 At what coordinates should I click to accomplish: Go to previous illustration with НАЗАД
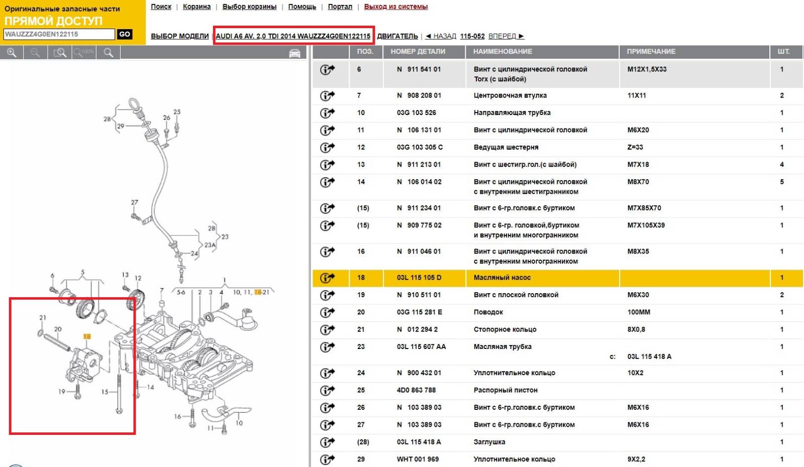(441, 36)
